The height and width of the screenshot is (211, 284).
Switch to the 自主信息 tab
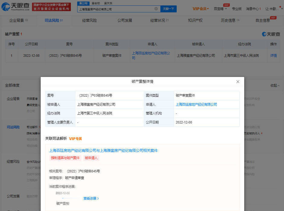pyautogui.click(x=263, y=20)
